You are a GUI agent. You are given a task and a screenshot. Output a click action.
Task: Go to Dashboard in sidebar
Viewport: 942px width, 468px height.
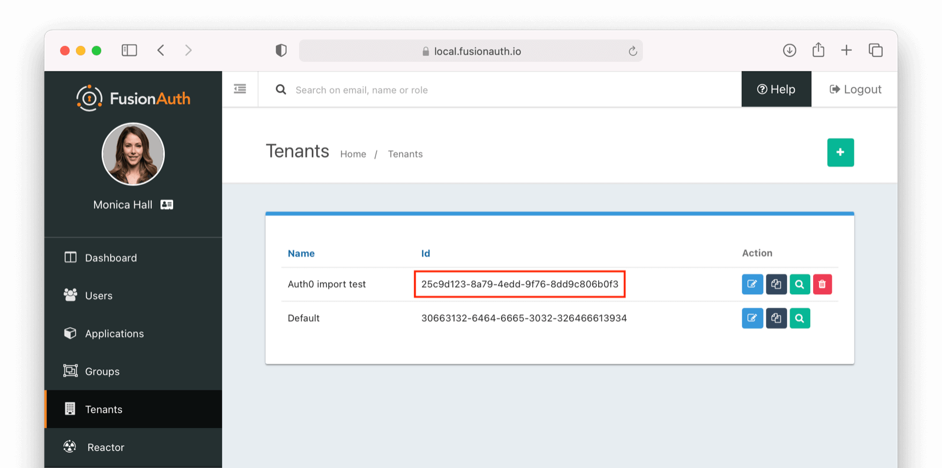[x=133, y=257]
